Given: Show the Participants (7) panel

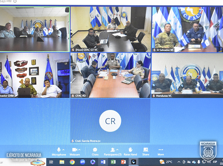Looking at the screenshot, I should 112,150.
